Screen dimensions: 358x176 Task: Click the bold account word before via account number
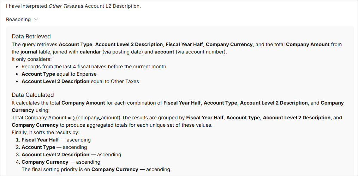[x=164, y=51]
